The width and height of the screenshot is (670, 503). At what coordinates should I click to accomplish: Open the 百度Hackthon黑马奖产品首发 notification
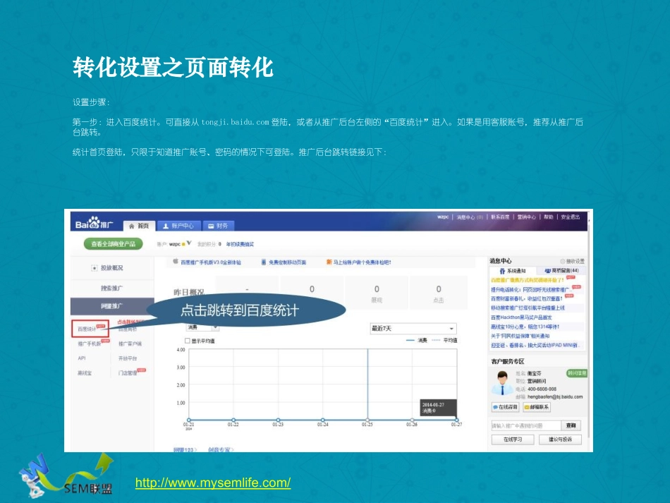tap(521, 317)
